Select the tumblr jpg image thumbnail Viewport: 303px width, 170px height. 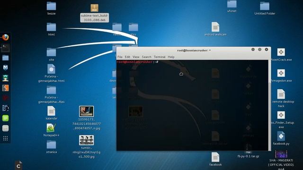(86, 140)
